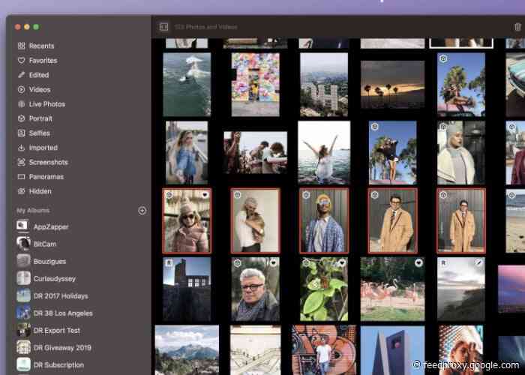The image size is (525, 375).
Task: Open the Hidden sidebar icon
Action: click(x=22, y=191)
